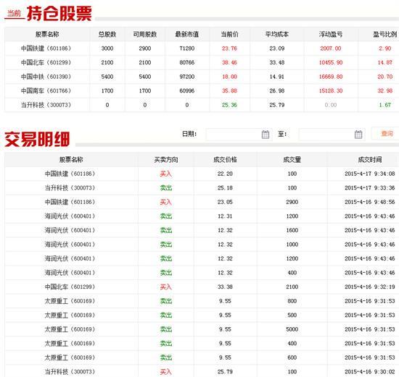Click the 成交量 column header
Image resolution: width=399 pixels, height=377 pixels.
point(292,160)
